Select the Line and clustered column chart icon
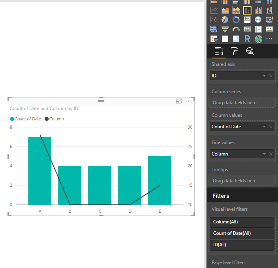The width and height of the screenshot is (278, 268). click(258, 10)
